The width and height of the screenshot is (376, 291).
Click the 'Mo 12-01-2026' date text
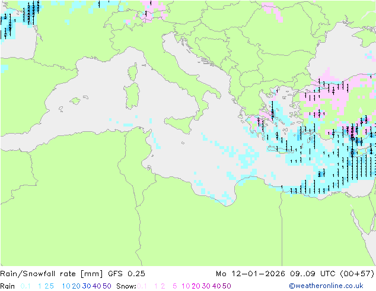pyautogui.click(x=250, y=274)
